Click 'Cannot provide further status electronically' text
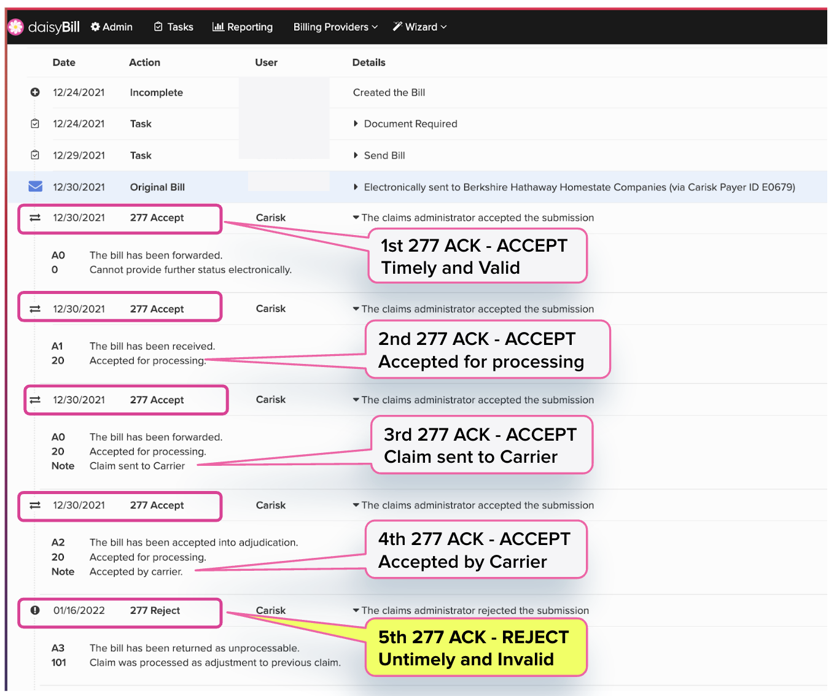 coord(190,269)
